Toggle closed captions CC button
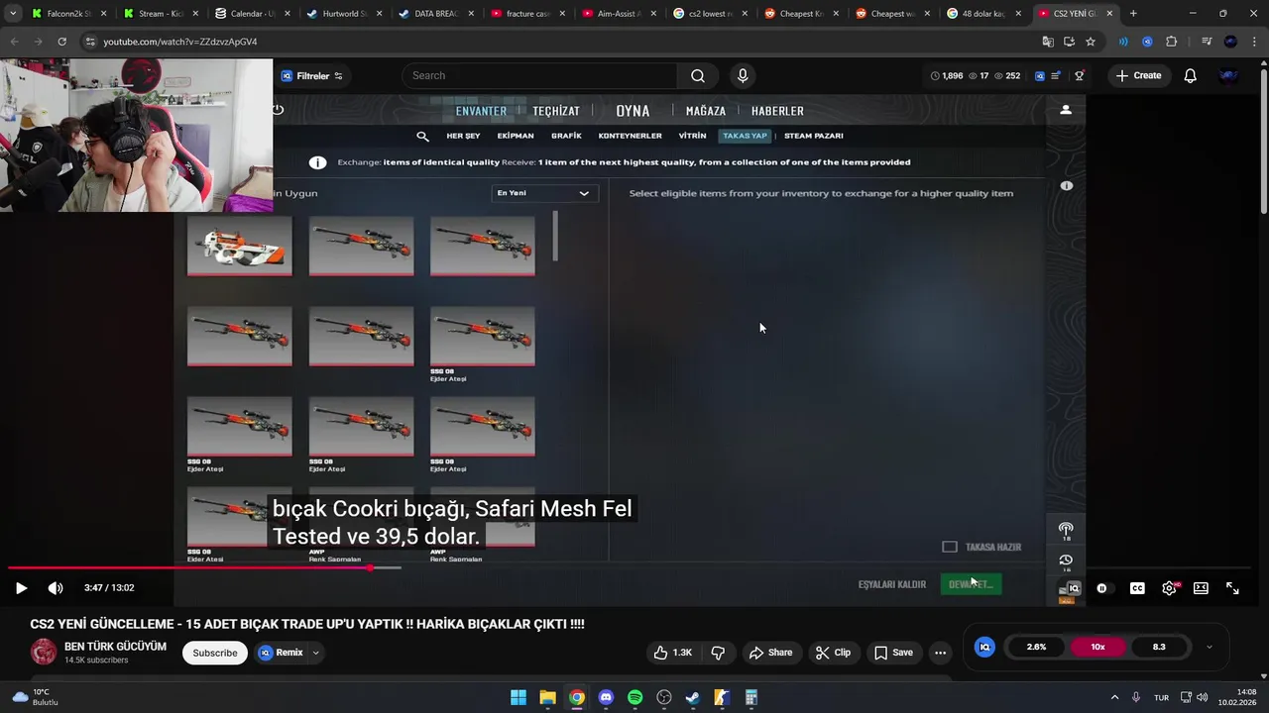 tap(1137, 588)
